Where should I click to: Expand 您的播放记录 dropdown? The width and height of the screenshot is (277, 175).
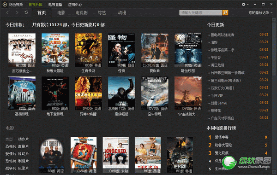coord(260,12)
